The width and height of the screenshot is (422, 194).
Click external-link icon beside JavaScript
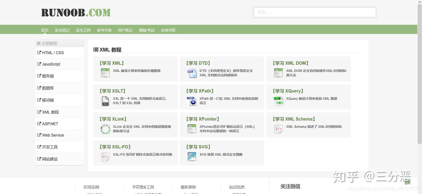click(x=39, y=64)
